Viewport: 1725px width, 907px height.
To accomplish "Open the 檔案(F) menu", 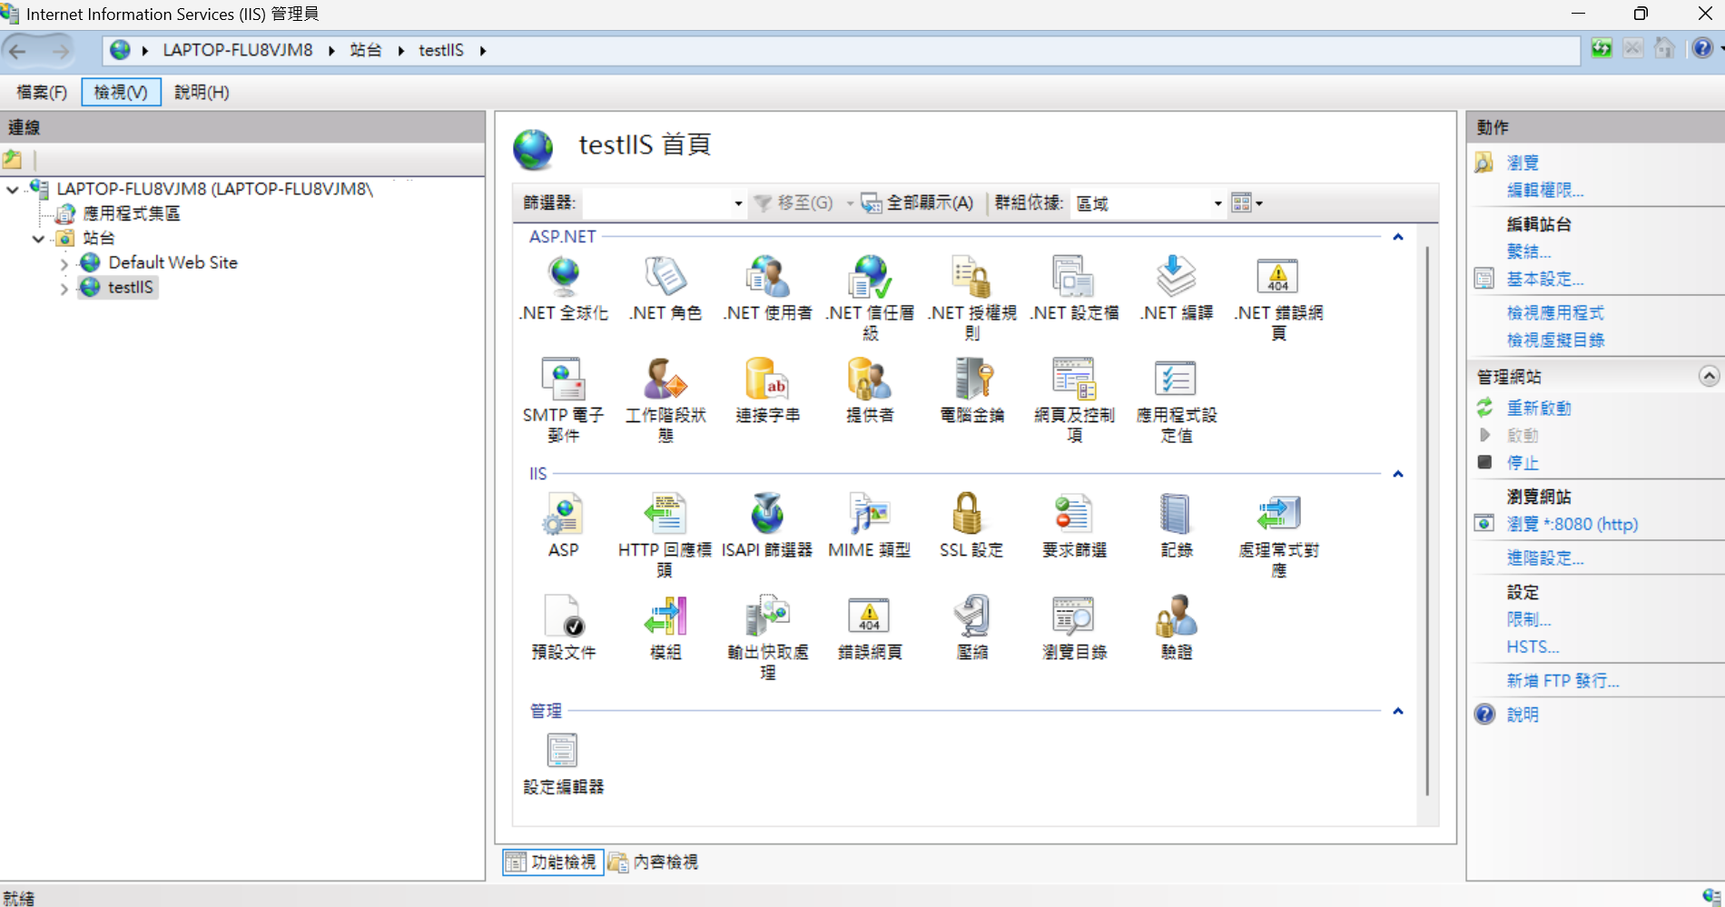I will pyautogui.click(x=42, y=92).
